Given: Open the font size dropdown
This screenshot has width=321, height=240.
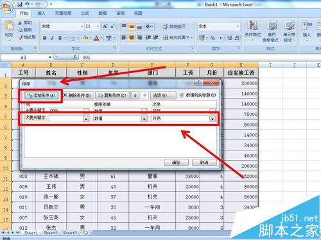Looking at the screenshot, I should [x=98, y=26].
